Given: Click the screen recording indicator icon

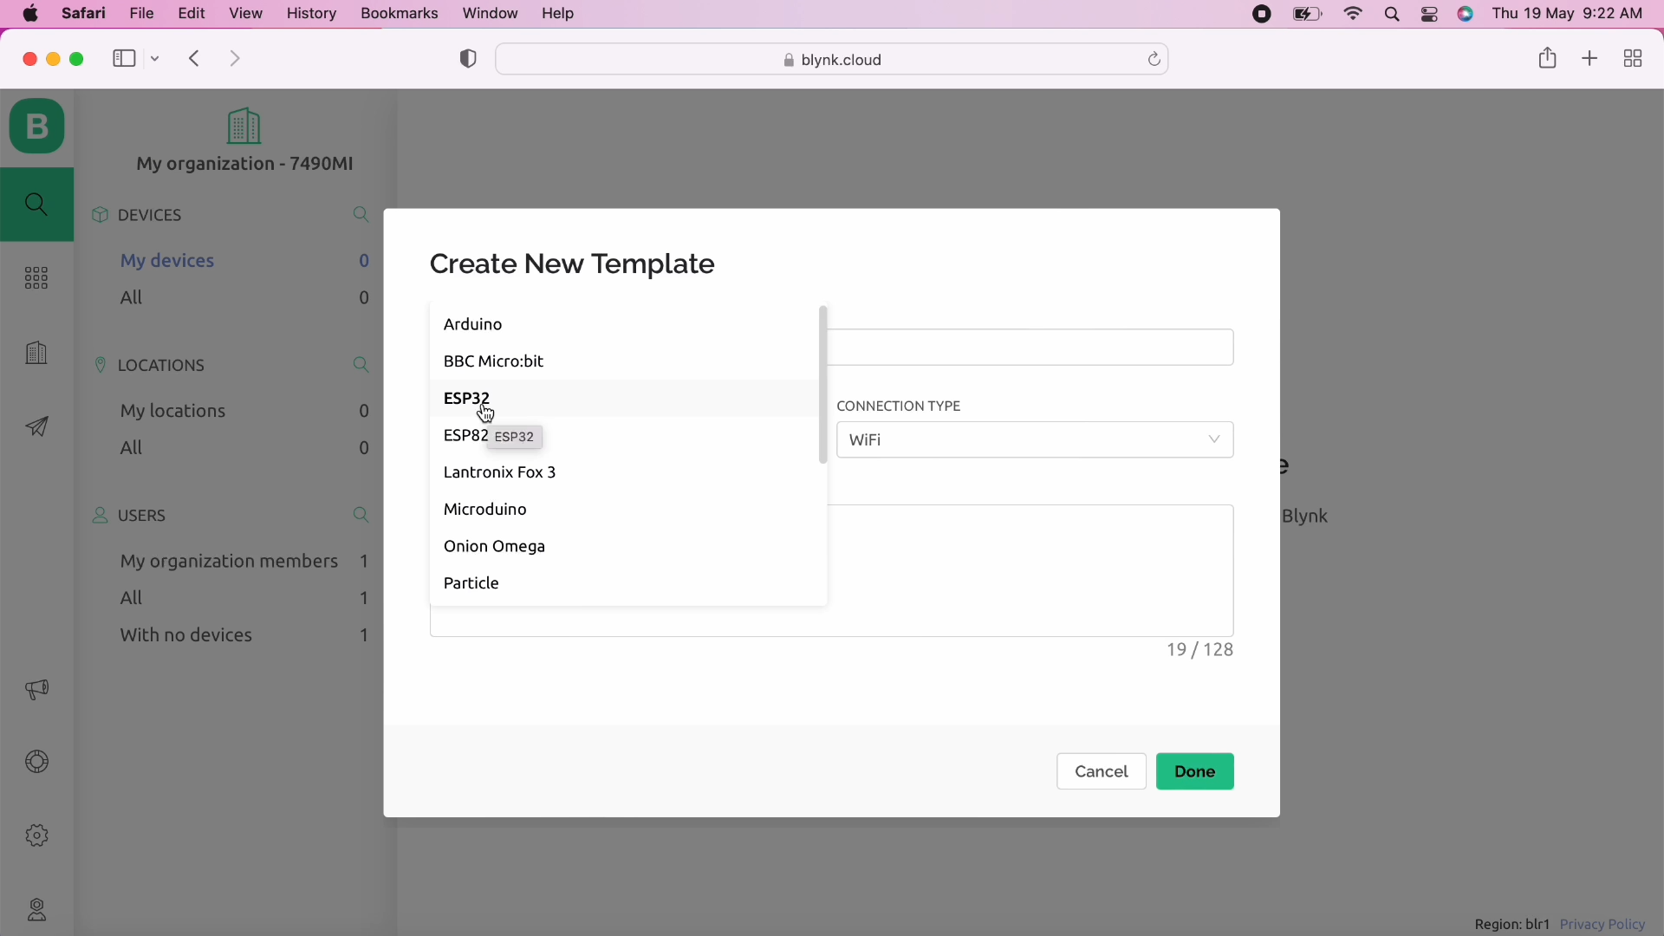Looking at the screenshot, I should [1263, 15].
